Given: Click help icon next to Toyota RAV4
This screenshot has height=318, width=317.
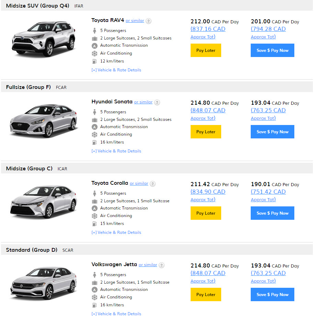Looking at the screenshot, I should click(x=148, y=21).
